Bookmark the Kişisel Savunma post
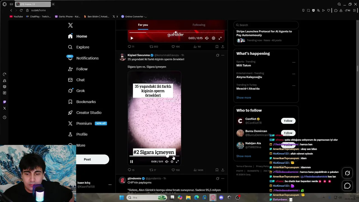Screen dimensions: 359x202 tap(217, 170)
